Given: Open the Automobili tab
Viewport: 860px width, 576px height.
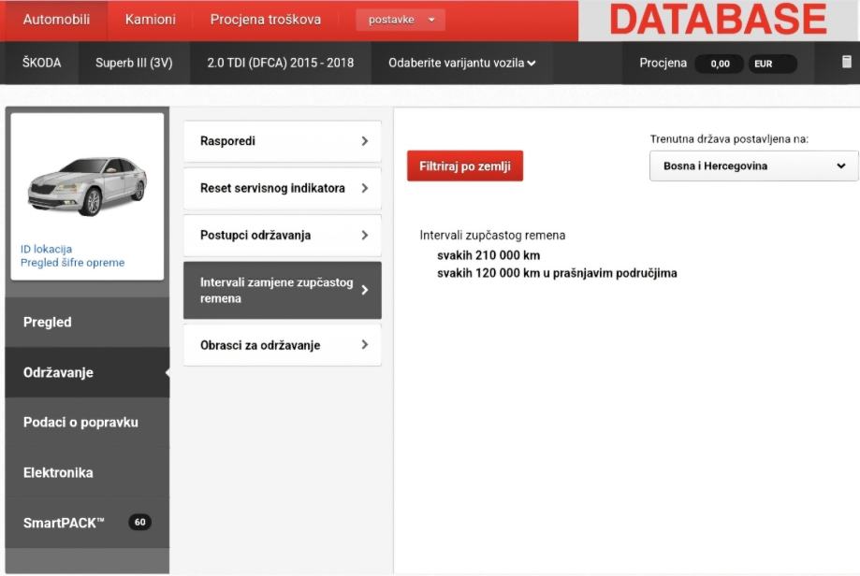Looking at the screenshot, I should pyautogui.click(x=56, y=20).
